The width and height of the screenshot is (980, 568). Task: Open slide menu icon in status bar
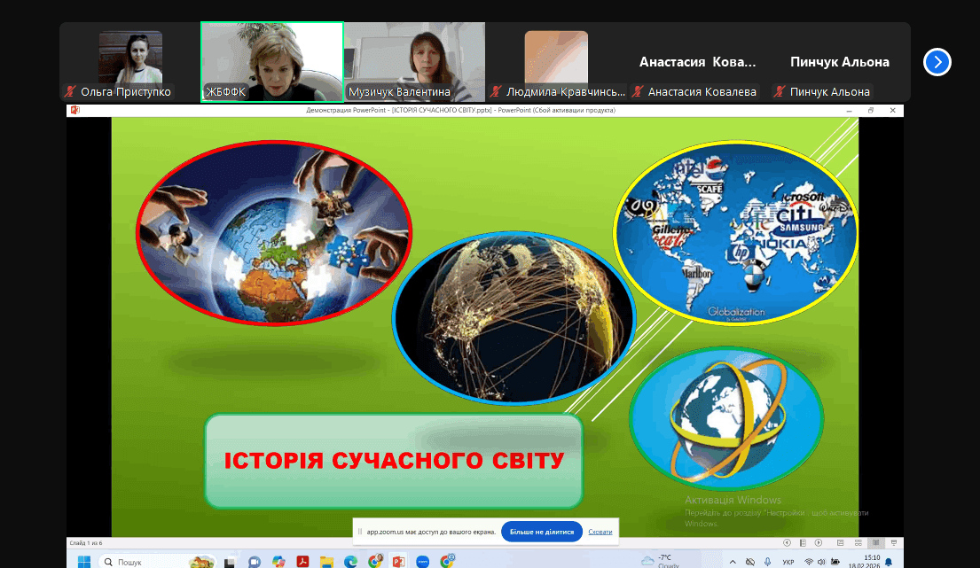pyautogui.click(x=804, y=542)
